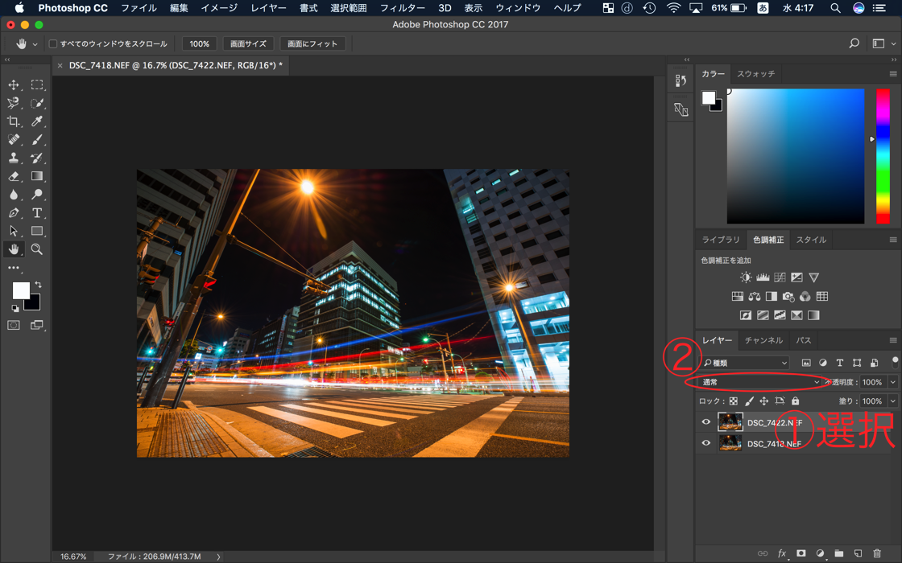Open the イメージ menu
The width and height of the screenshot is (902, 563).
pyautogui.click(x=219, y=8)
